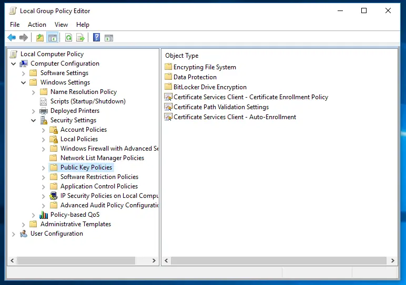Open Help via blue question mark icon
The image size is (406, 285).
(x=97, y=37)
